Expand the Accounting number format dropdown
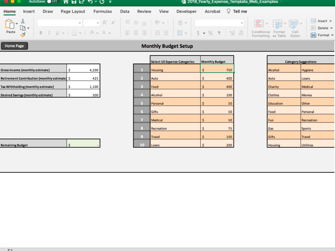Image resolution: width=335 pixels, height=251 pixels. click(x=204, y=33)
